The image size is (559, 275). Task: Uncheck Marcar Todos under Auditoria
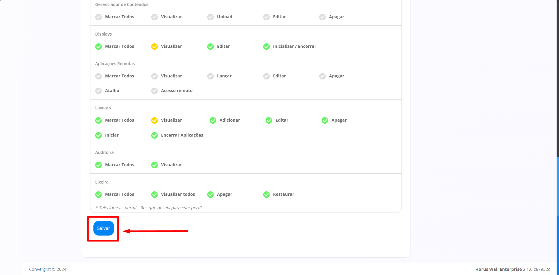tap(99, 165)
